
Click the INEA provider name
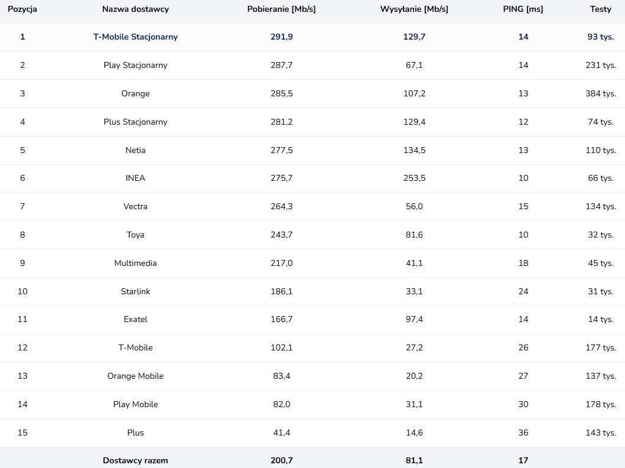click(135, 178)
